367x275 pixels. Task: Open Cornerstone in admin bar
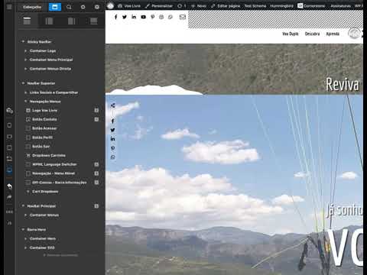tap(311, 6)
